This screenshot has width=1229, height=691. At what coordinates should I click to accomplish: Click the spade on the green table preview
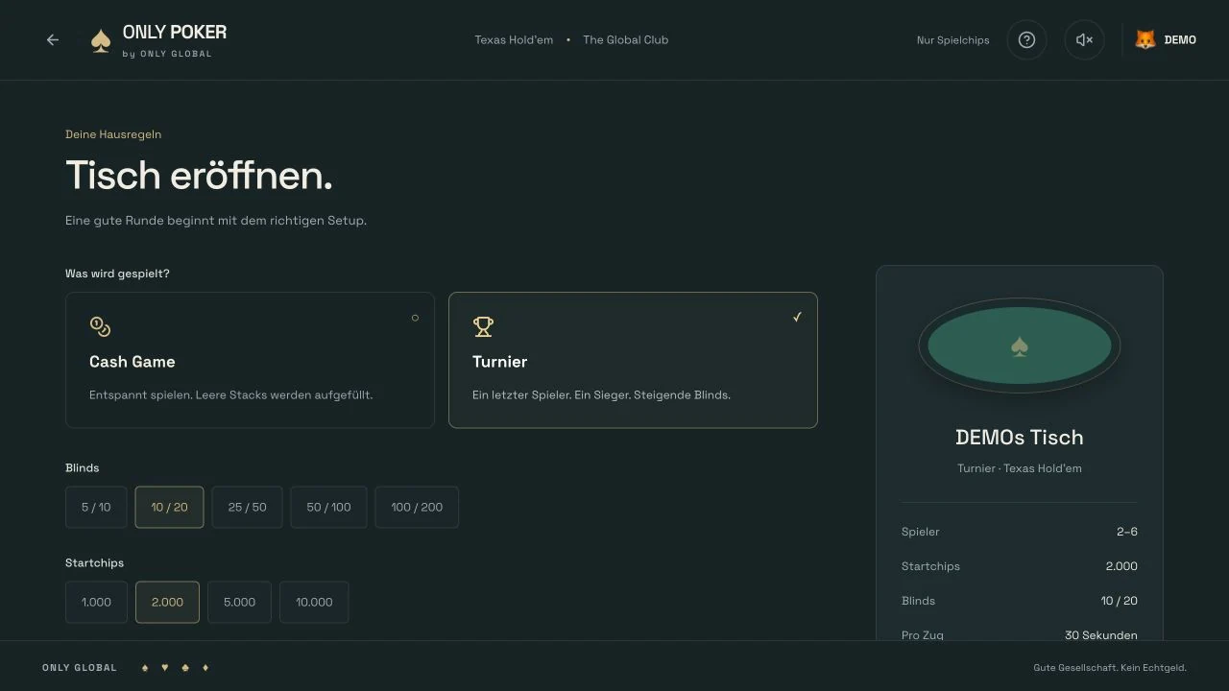tap(1020, 346)
